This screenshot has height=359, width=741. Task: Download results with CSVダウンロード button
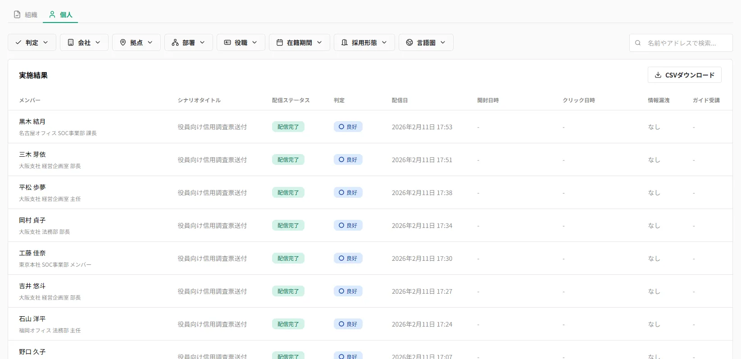pos(684,75)
